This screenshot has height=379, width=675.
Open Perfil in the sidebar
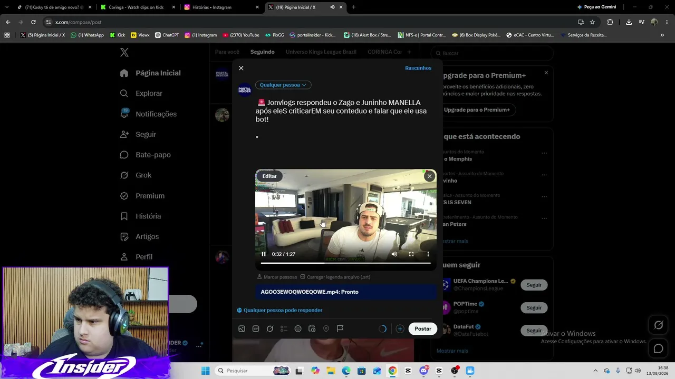[136, 257]
